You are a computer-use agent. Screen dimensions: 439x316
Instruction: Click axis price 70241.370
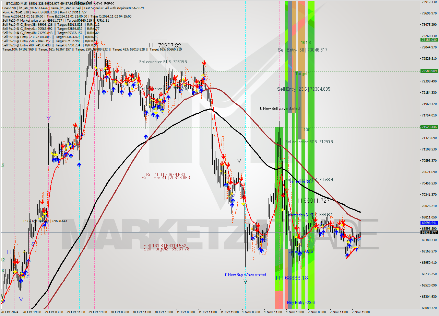point(429,195)
